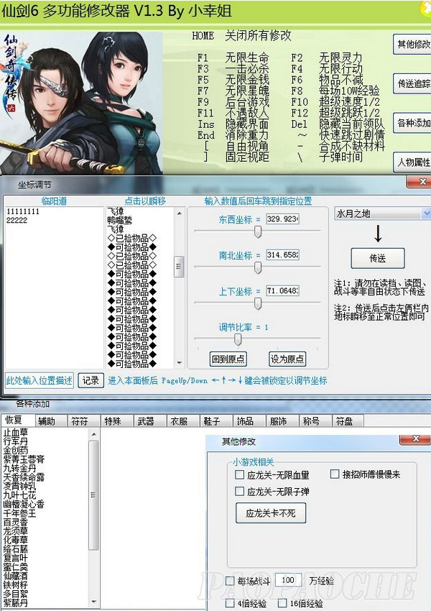
Task: Click the 传送 teleport button
Action: tap(378, 258)
